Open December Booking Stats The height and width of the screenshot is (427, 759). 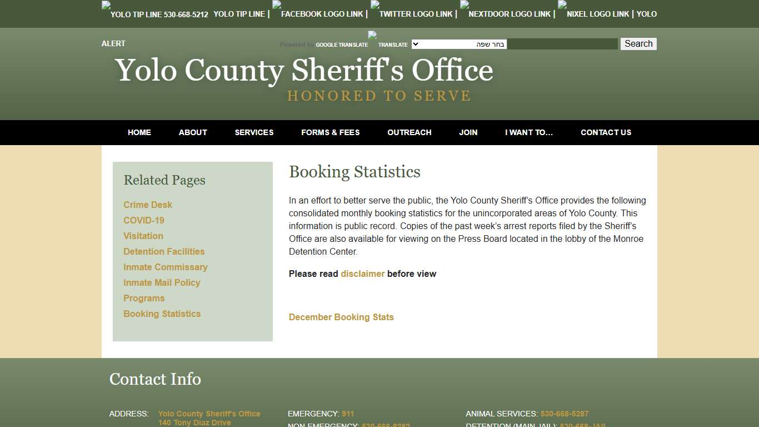click(x=341, y=317)
